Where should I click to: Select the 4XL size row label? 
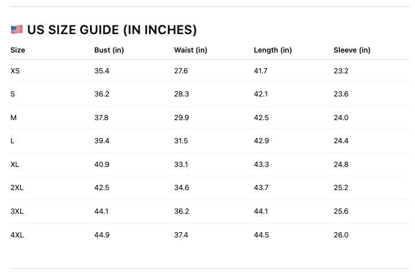click(x=17, y=235)
